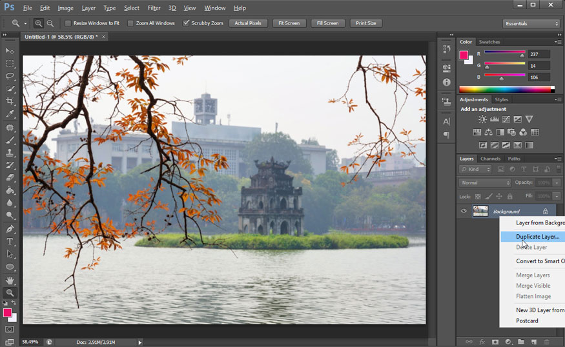Hide the Background layer via eye icon

pos(464,211)
